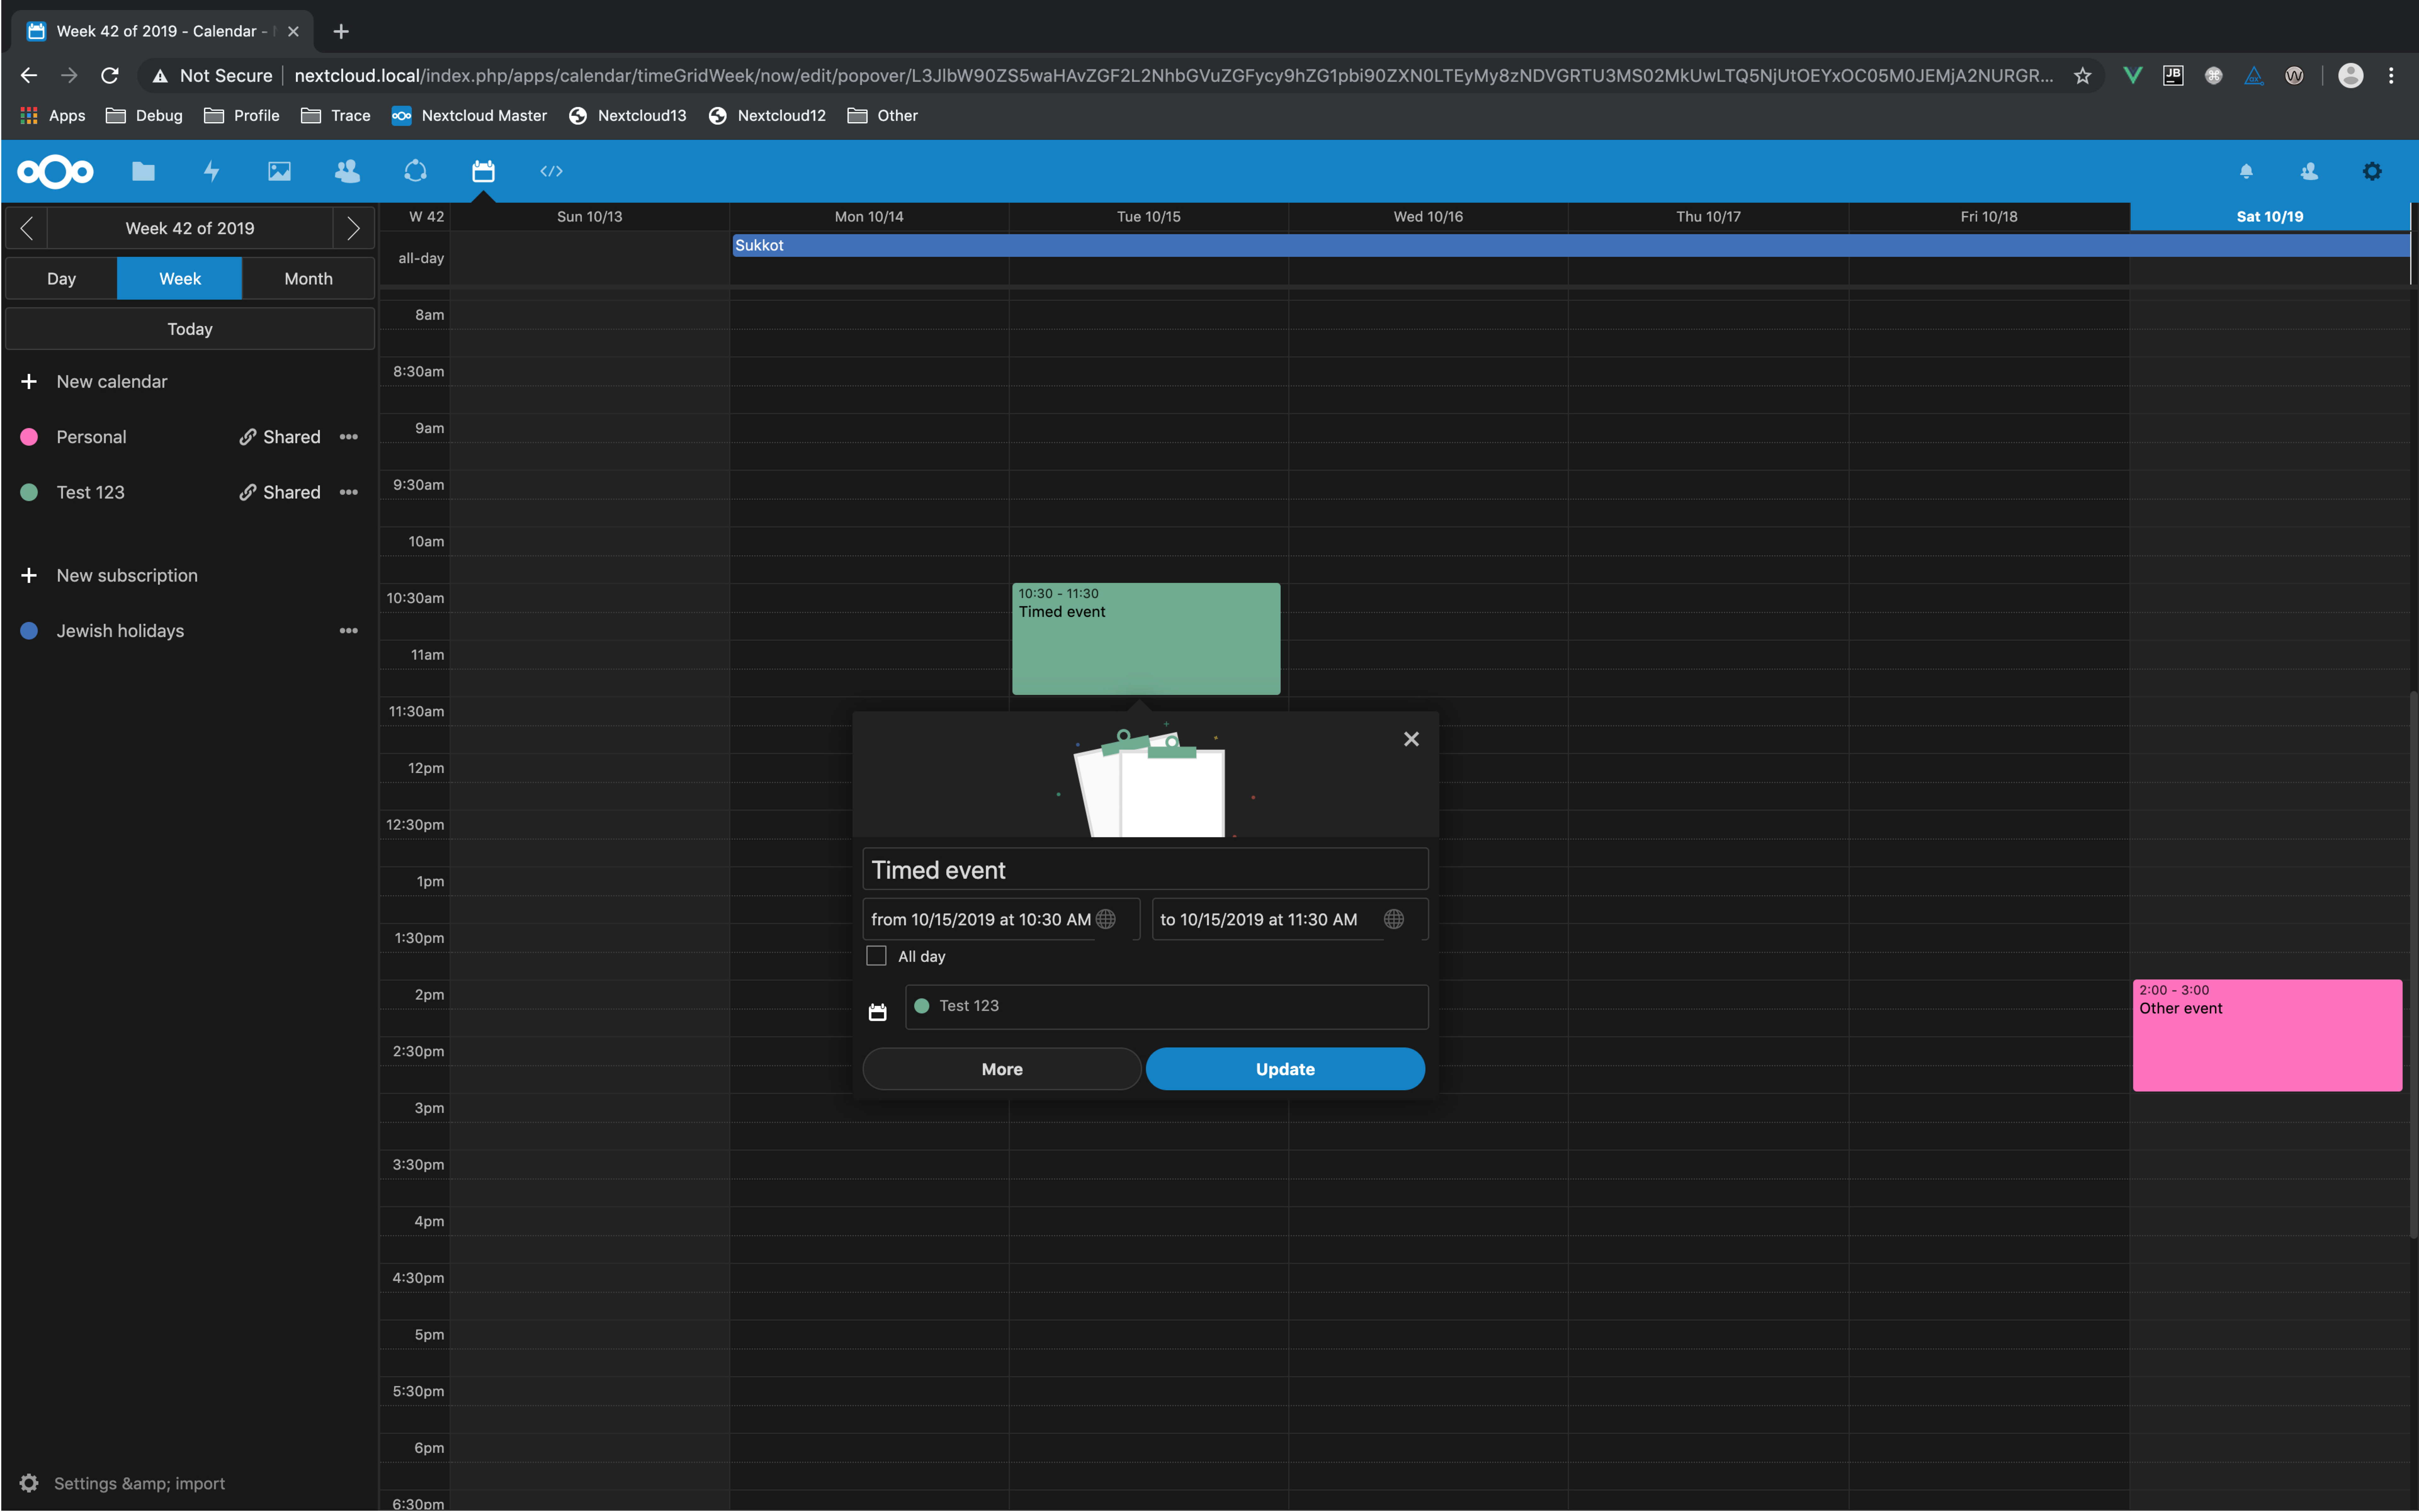This screenshot has height=1512, width=2419.
Task: Click gear icon beside Settings & import
Action: (29, 1483)
